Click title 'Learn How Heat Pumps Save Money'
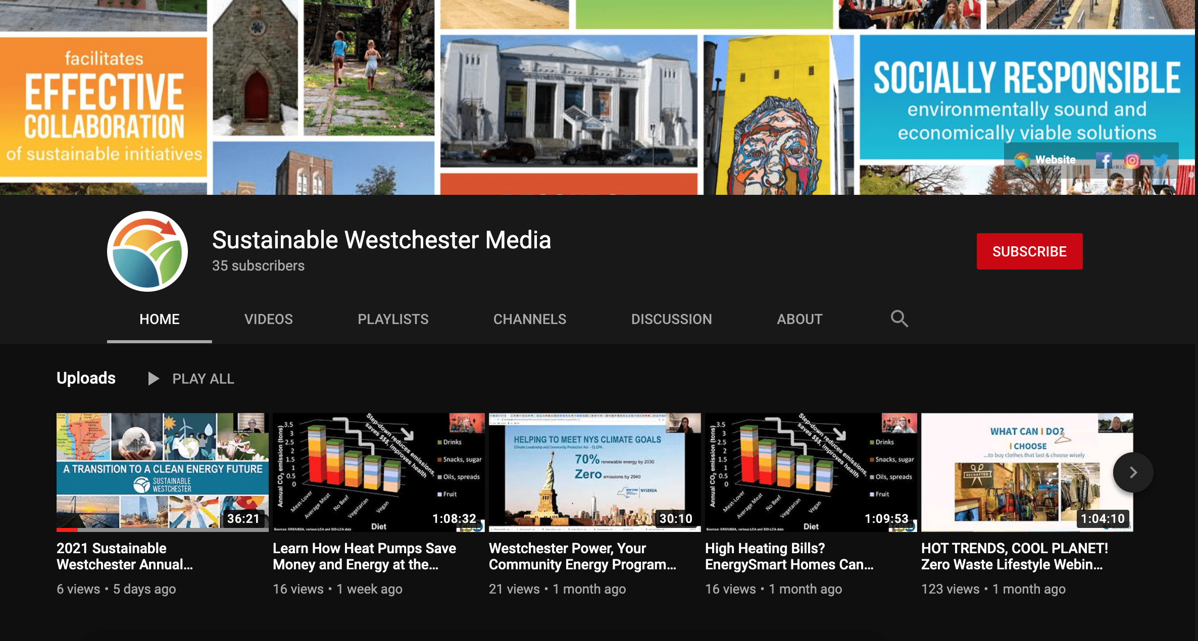The height and width of the screenshot is (641, 1198). tap(365, 556)
